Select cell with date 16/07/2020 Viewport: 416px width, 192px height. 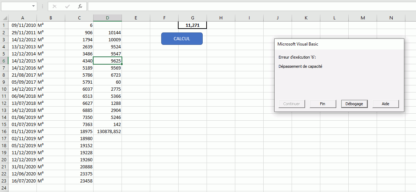[x=23, y=181]
